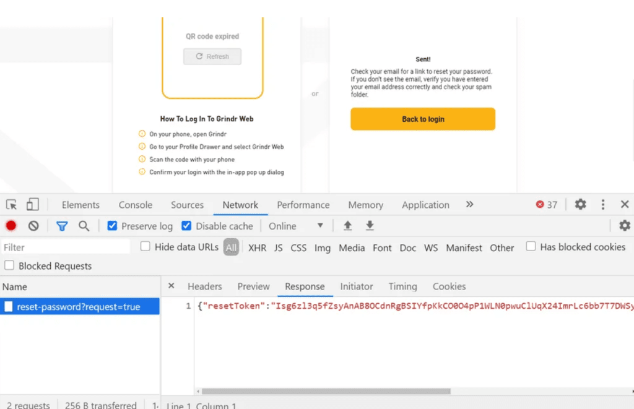Open DevTools three-dot menu

(603, 204)
